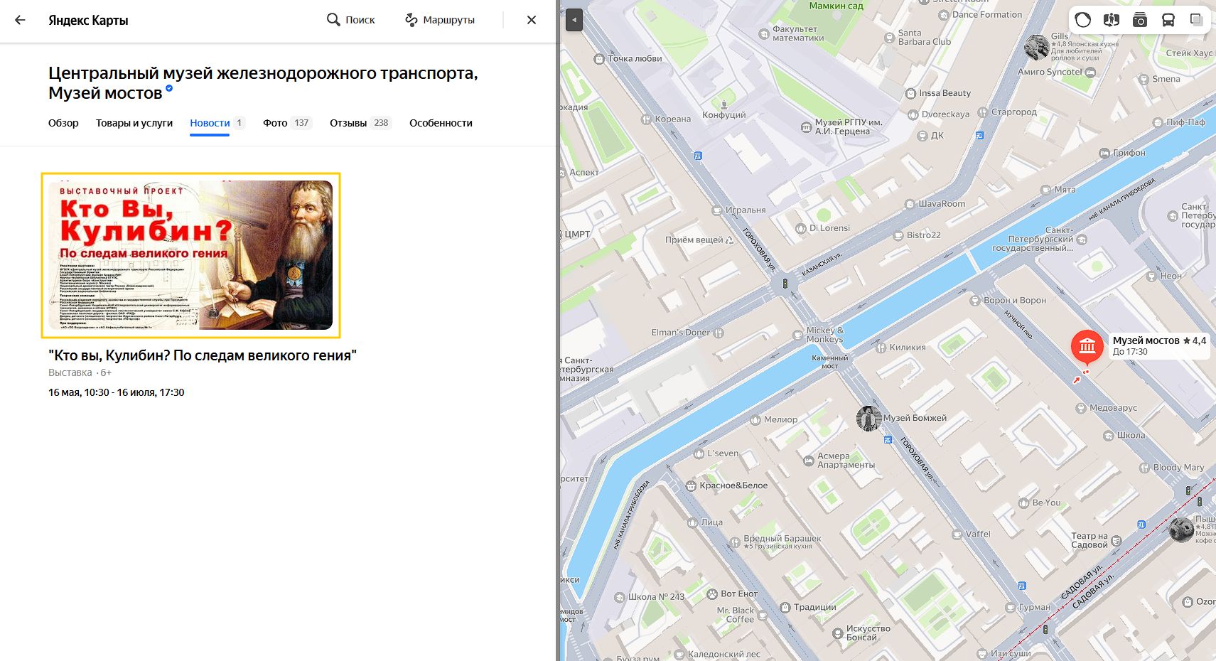Open the map layers selector
This screenshot has width=1216, height=661.
point(1197,20)
